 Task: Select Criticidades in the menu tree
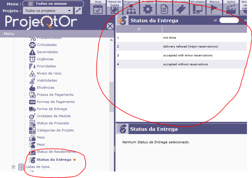(47, 45)
